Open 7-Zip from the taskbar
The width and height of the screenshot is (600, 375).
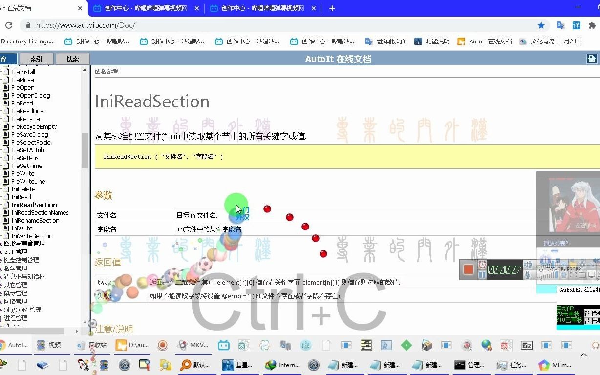(526, 345)
